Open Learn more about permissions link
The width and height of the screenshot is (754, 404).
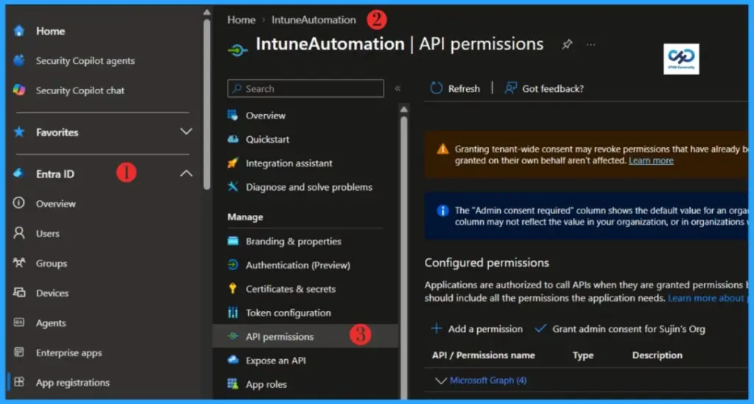tap(707, 298)
